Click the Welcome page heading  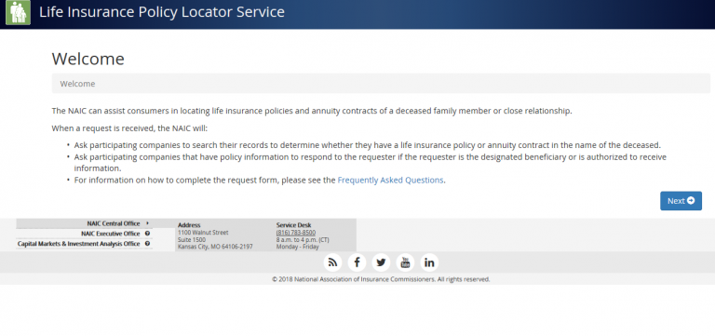click(88, 59)
